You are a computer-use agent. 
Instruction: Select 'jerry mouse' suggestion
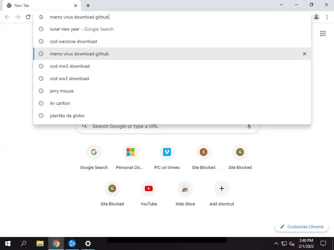[x=172, y=91]
